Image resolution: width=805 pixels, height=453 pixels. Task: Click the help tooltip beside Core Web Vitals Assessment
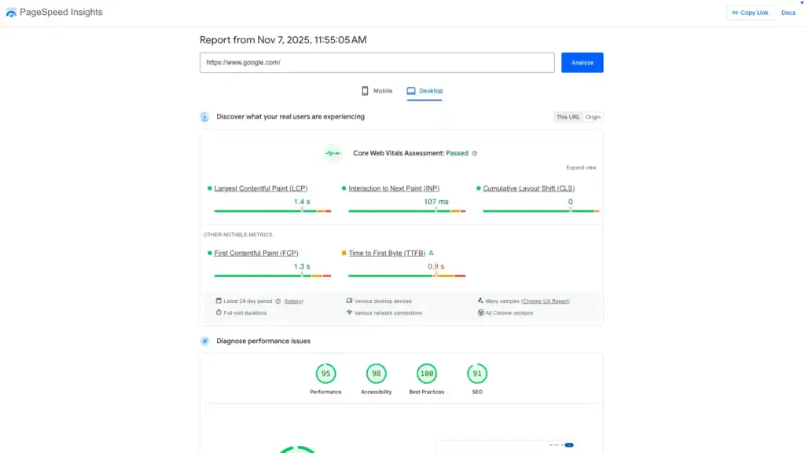click(473, 153)
